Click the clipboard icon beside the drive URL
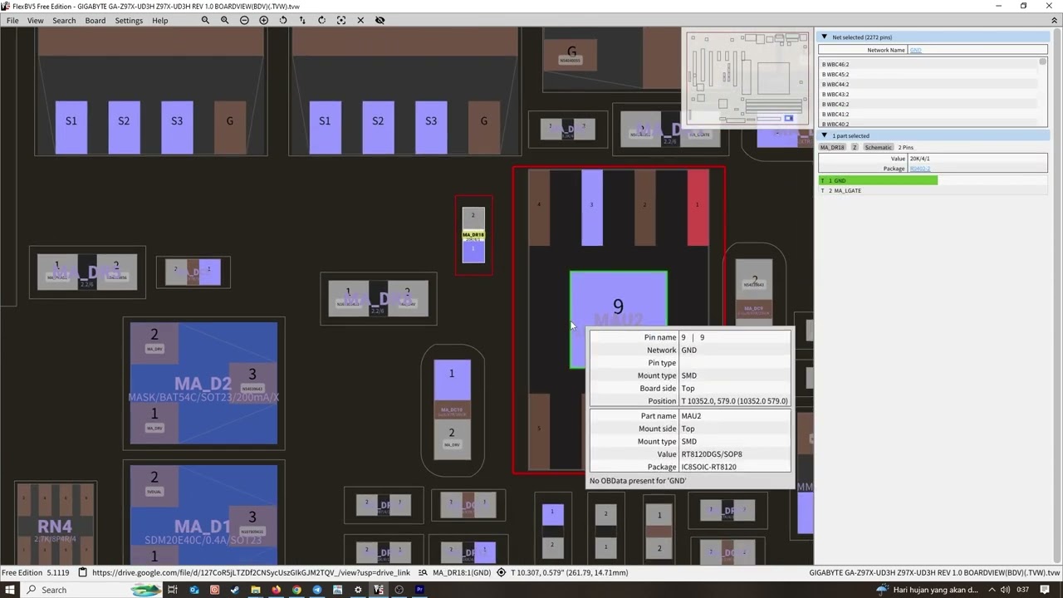The height and width of the screenshot is (598, 1063). pyautogui.click(x=82, y=572)
